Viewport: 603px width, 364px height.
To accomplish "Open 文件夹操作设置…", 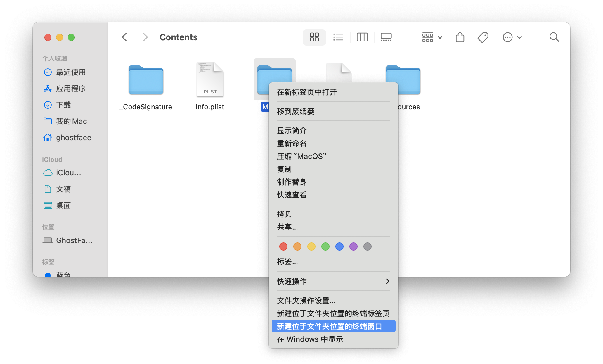I will 306,301.
